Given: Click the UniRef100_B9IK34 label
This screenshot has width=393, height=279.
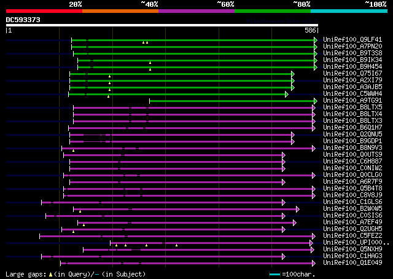Looking at the screenshot, I should point(352,60).
